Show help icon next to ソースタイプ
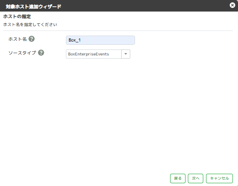238x186 pixels. pyautogui.click(x=41, y=53)
